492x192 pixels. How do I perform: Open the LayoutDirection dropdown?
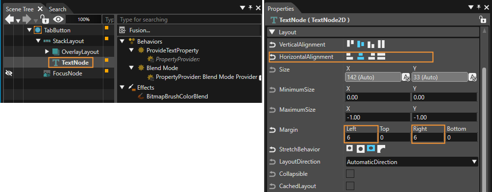(x=412, y=162)
